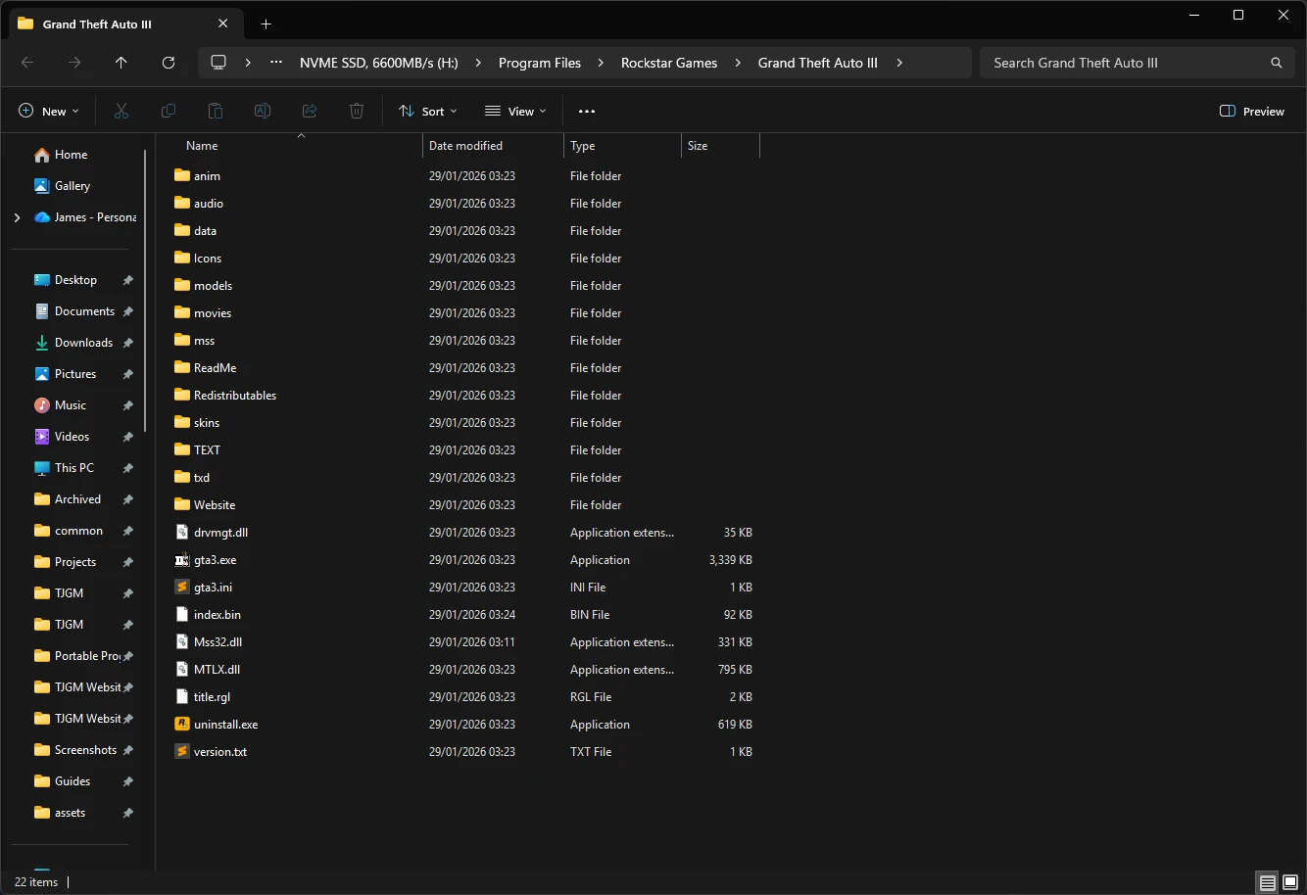Select the Grand Theft Auto III tab
1307x895 pixels.
point(108,24)
